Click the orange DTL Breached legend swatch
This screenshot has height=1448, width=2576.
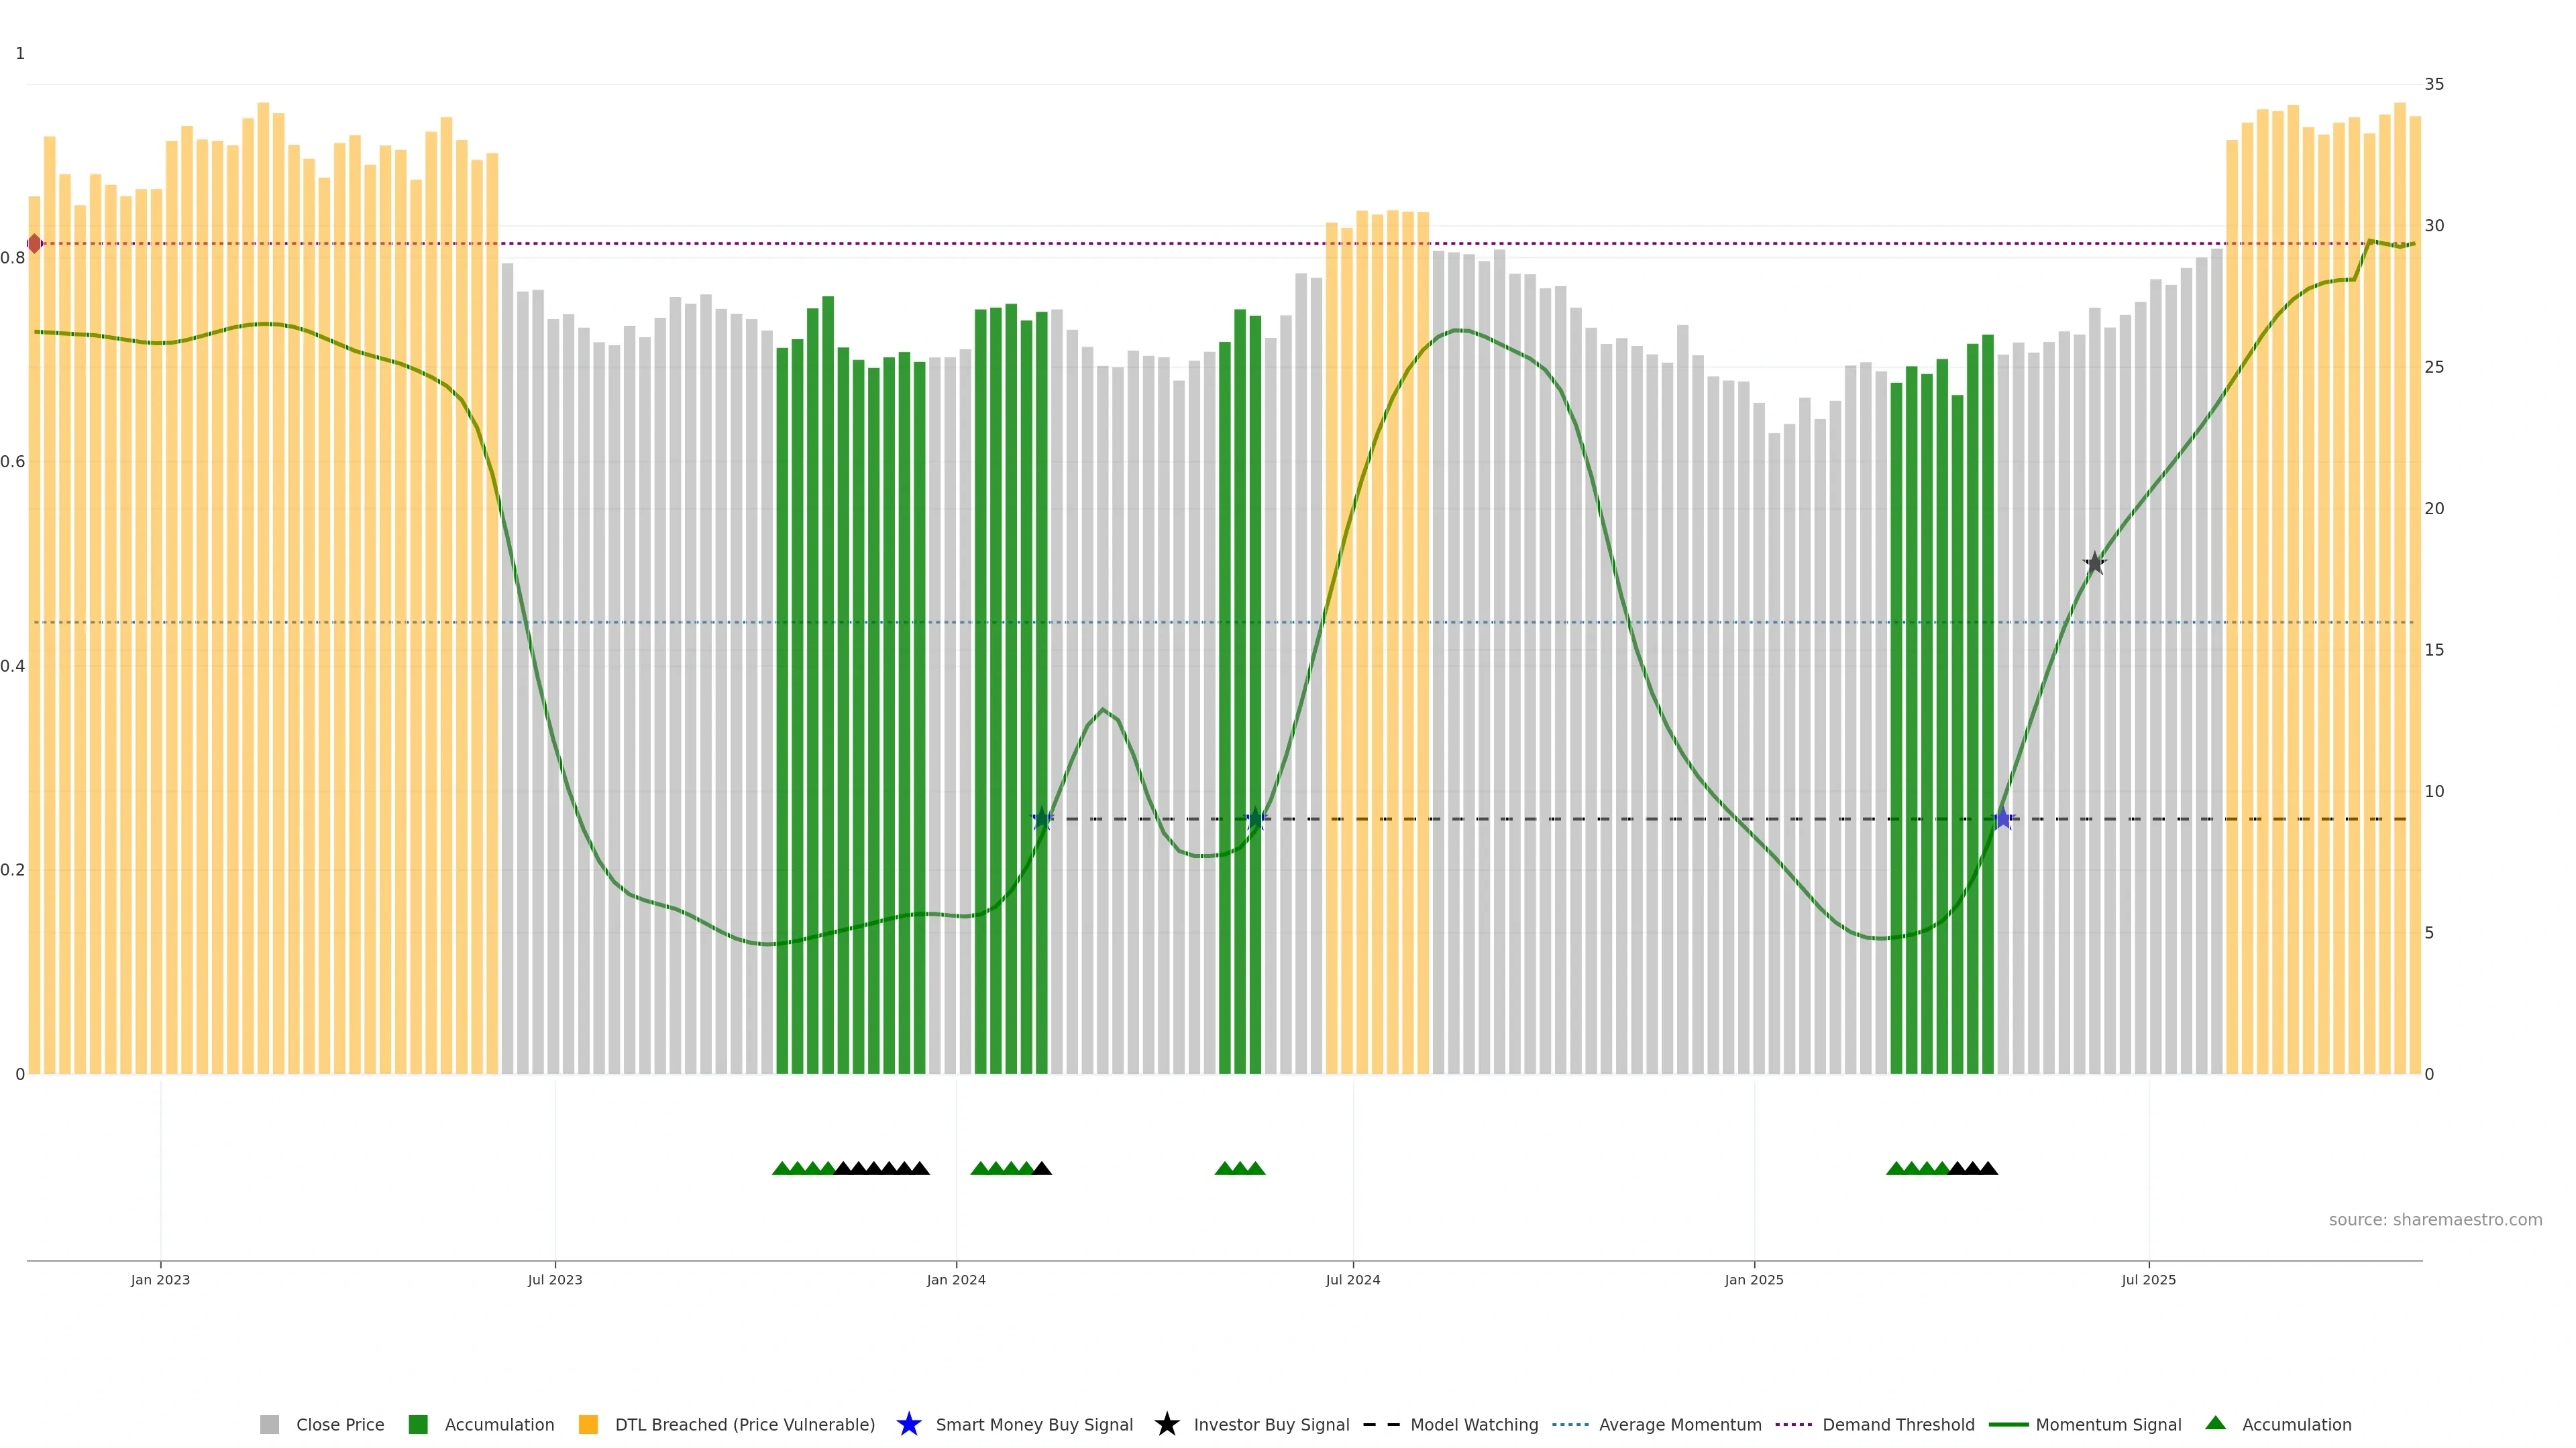[x=588, y=1425]
